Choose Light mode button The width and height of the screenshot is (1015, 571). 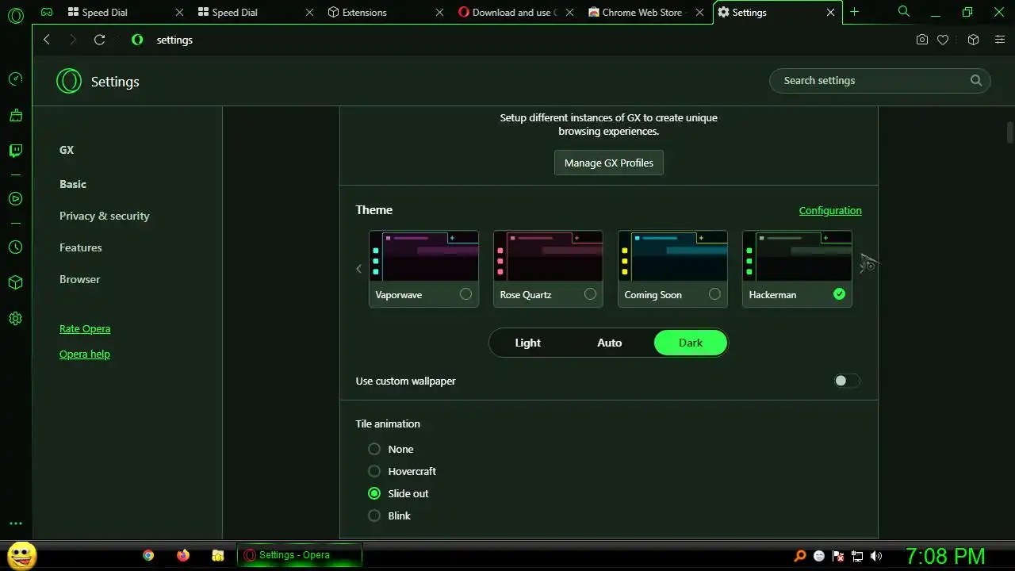(527, 343)
